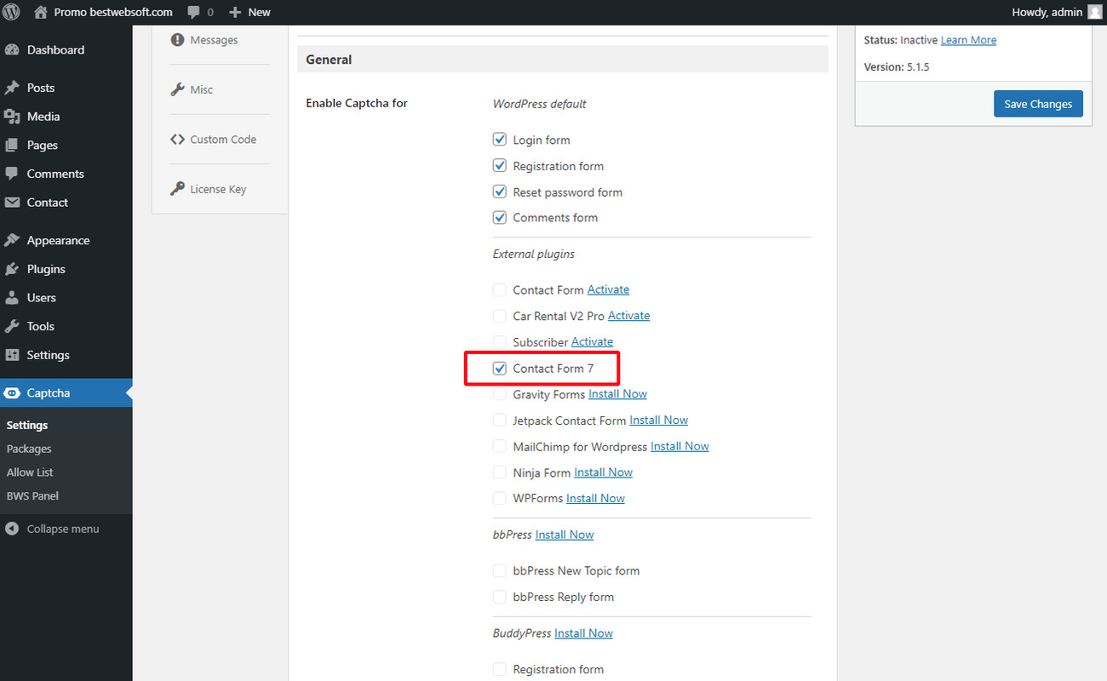Install Now link for WPForms
This screenshot has height=681, width=1107.
[595, 498]
